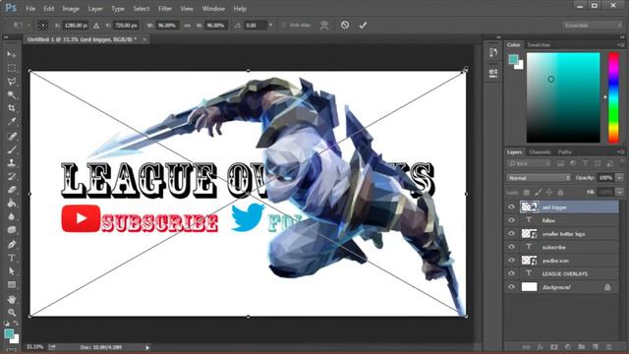Select the Sponge tool

(12, 230)
